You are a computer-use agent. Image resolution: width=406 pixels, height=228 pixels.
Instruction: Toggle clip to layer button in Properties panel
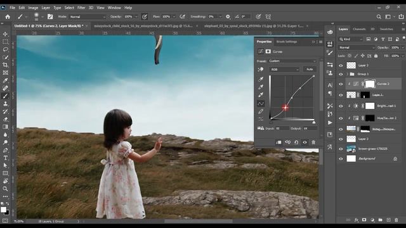[x=279, y=142]
